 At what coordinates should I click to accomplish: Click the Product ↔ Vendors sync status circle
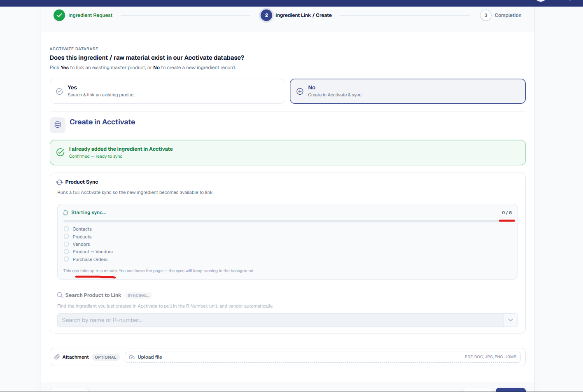tap(66, 252)
